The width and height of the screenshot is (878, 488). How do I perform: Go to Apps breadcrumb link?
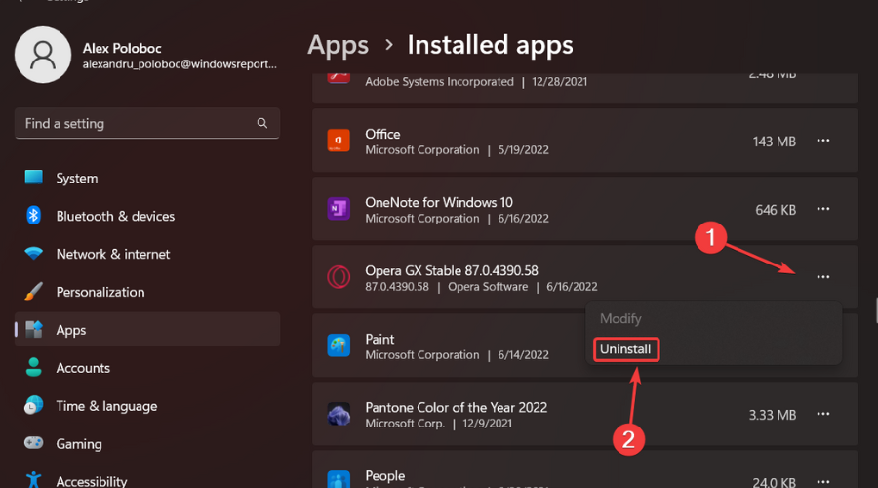[x=338, y=45]
